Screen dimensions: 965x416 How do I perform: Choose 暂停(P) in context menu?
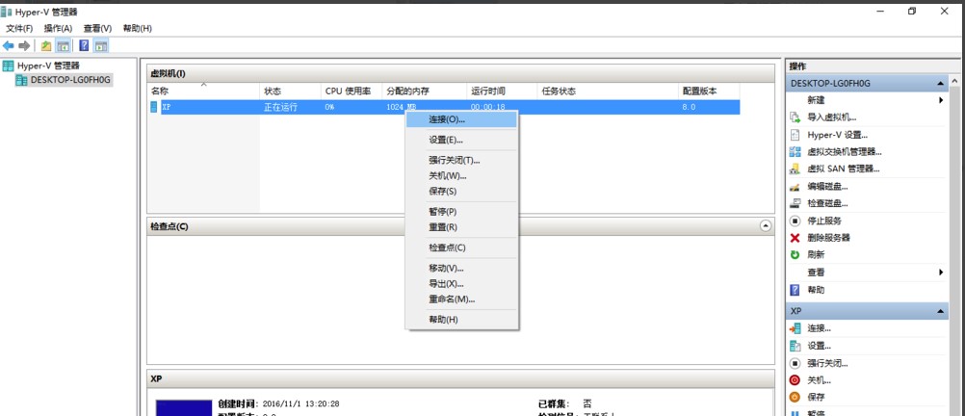461,211
